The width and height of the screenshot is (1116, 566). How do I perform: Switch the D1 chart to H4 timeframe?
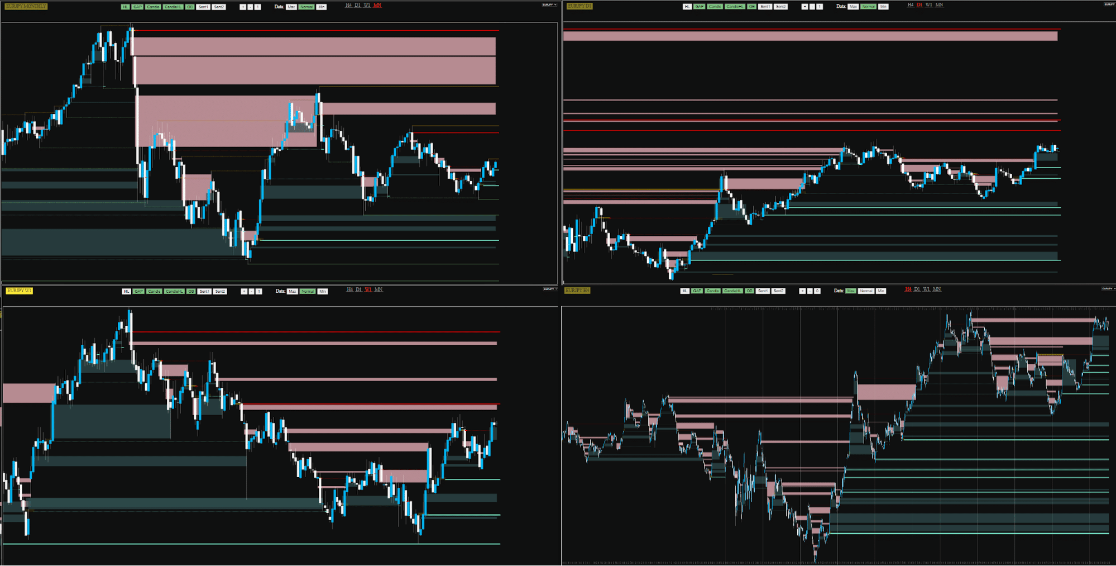point(910,5)
